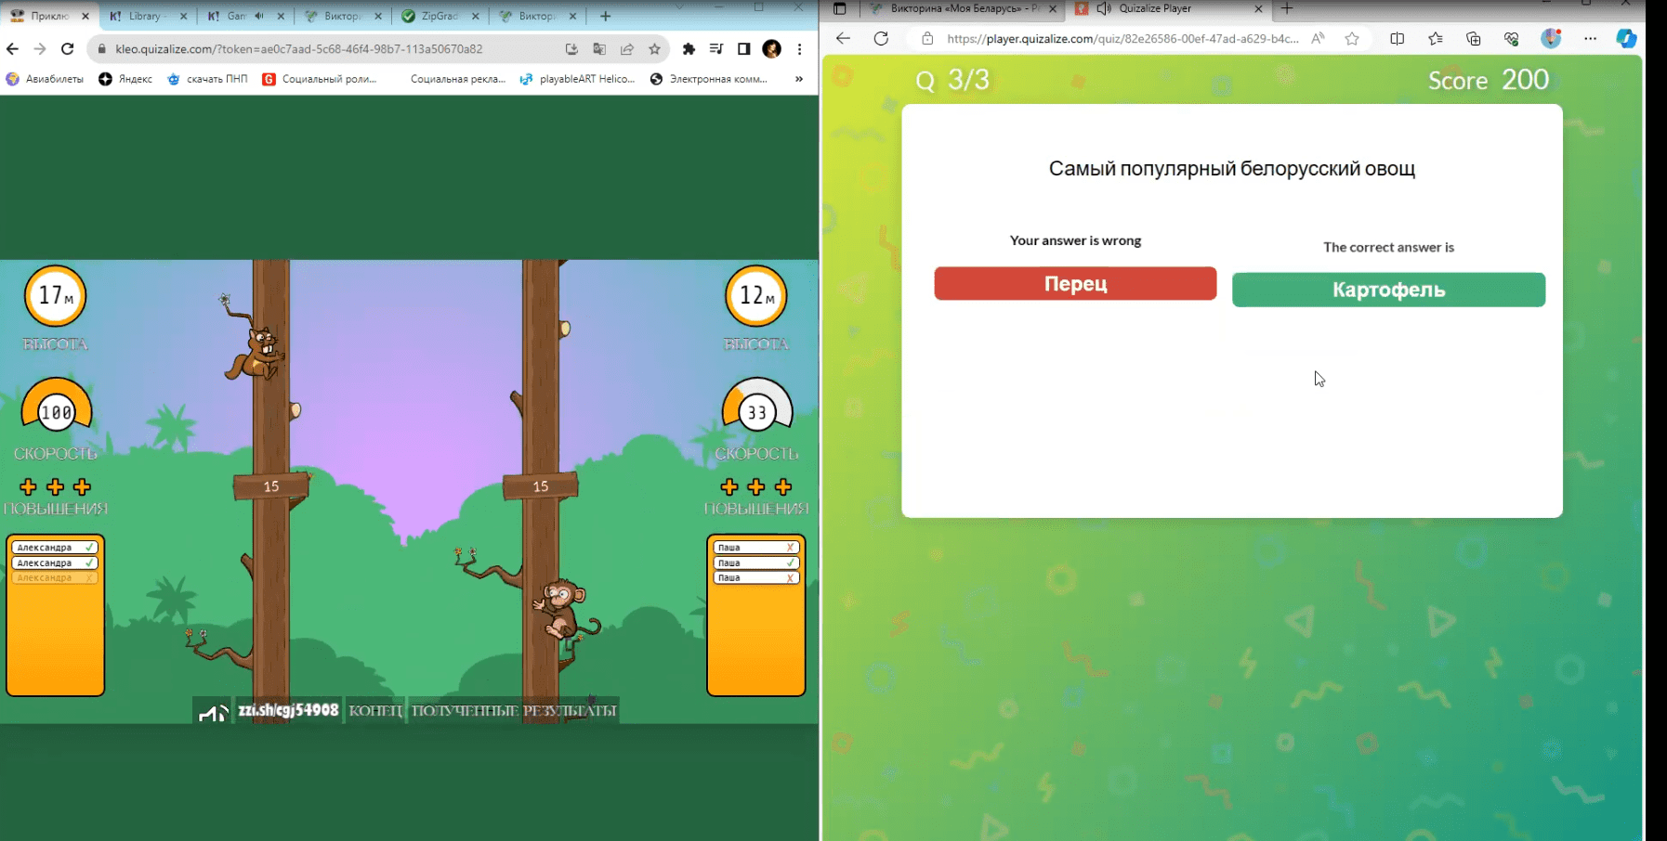Click ПОЛУЧЕННЫЕ РЕЗУЛЬТАТЫ button in the game
Viewport: 1667px width, 841px height.
tap(514, 711)
